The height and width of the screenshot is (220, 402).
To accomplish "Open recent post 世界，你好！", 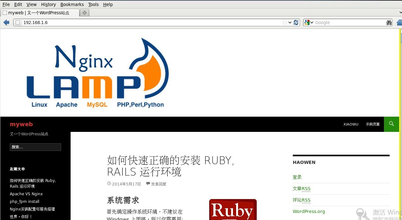I will tap(21, 217).
